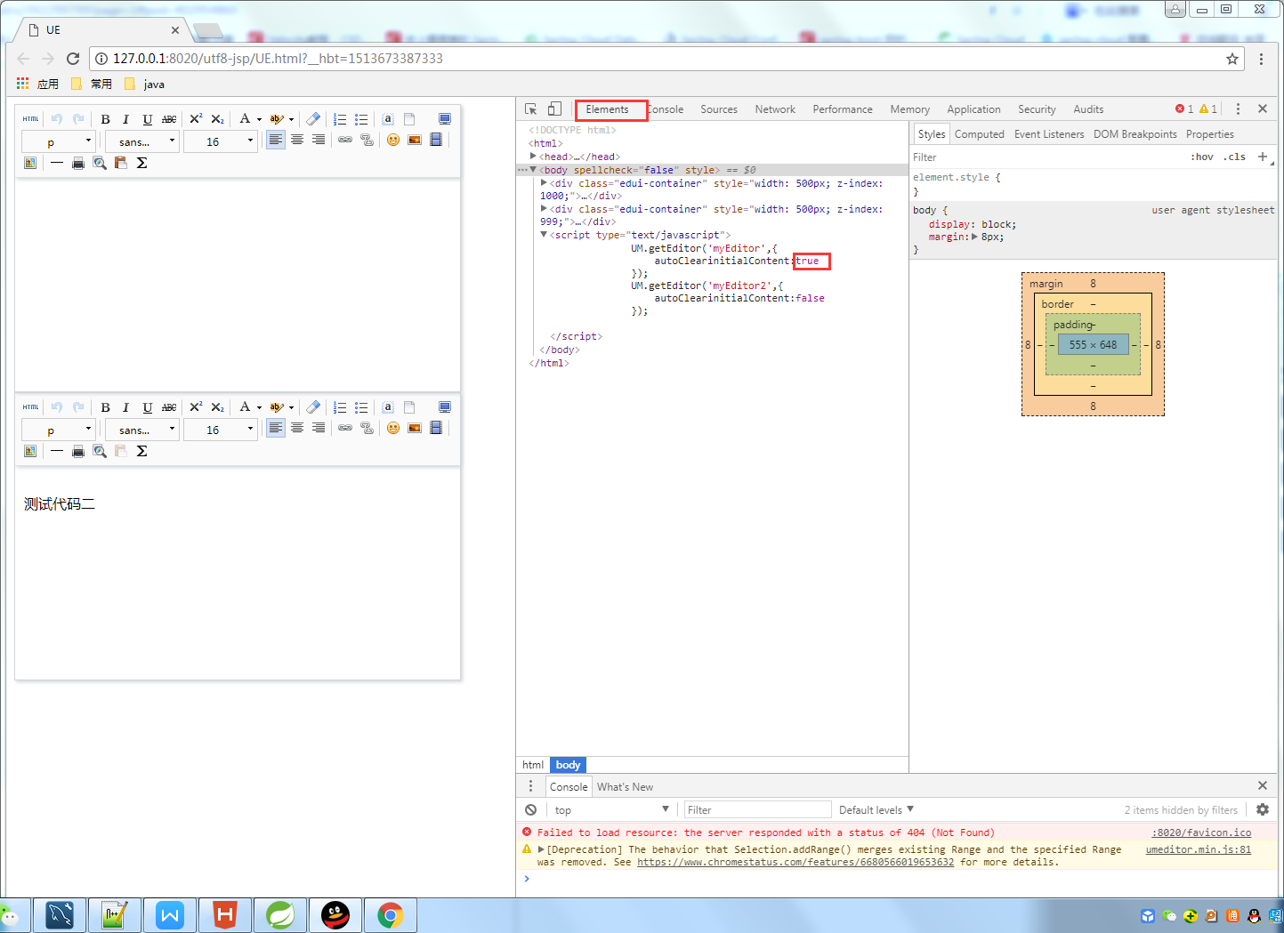Select the html breadcrumb
Image resolution: width=1284 pixels, height=933 pixels.
[x=533, y=765]
